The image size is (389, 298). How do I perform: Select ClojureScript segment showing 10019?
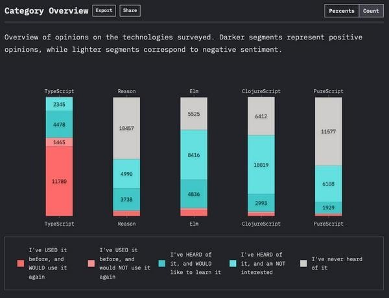(261, 164)
